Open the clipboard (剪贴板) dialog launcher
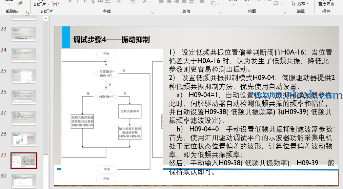This screenshot has width=343, height=189. [28, 12]
